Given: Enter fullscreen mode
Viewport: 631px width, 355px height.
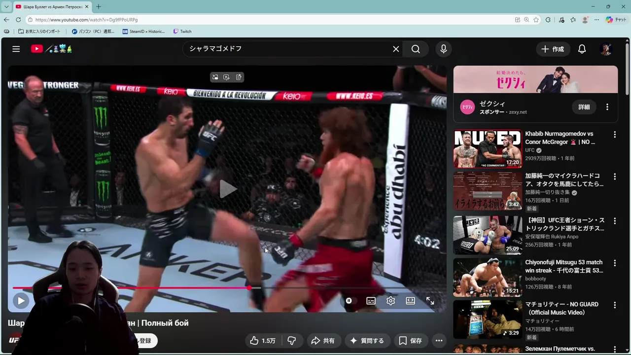Looking at the screenshot, I should 430,301.
